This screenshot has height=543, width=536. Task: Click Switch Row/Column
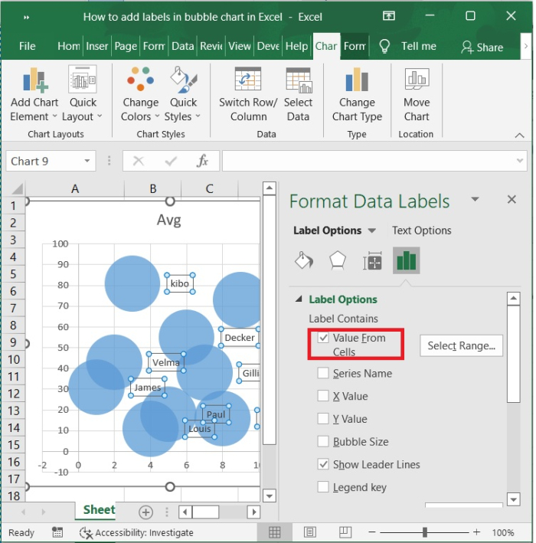tap(248, 94)
